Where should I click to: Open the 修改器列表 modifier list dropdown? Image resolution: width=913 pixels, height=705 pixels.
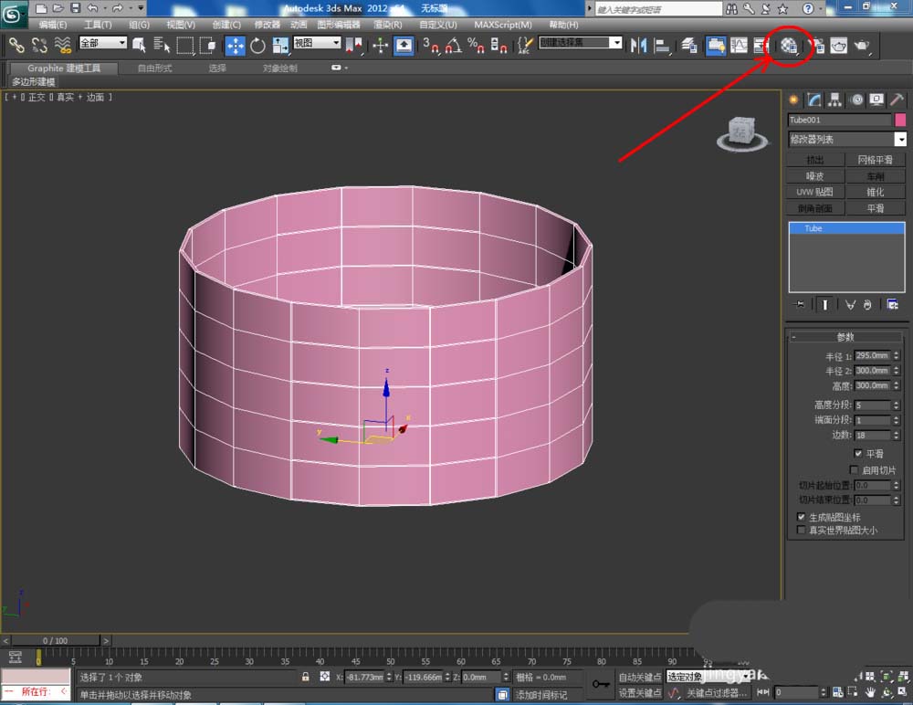(x=900, y=140)
